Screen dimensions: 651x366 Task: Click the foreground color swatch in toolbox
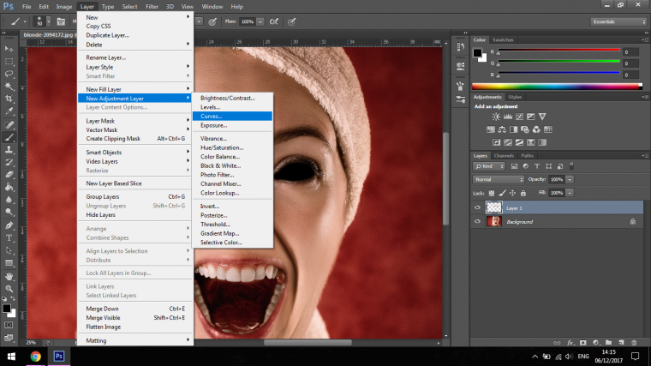pos(6,309)
